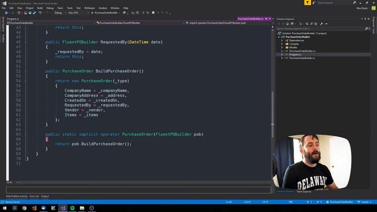Select Solution 'PurchaseOrderBuilder' root node
The height and width of the screenshot is (212, 377).
(304, 34)
